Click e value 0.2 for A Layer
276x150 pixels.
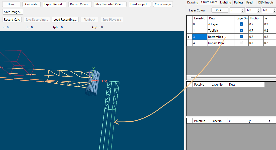tap(270, 24)
